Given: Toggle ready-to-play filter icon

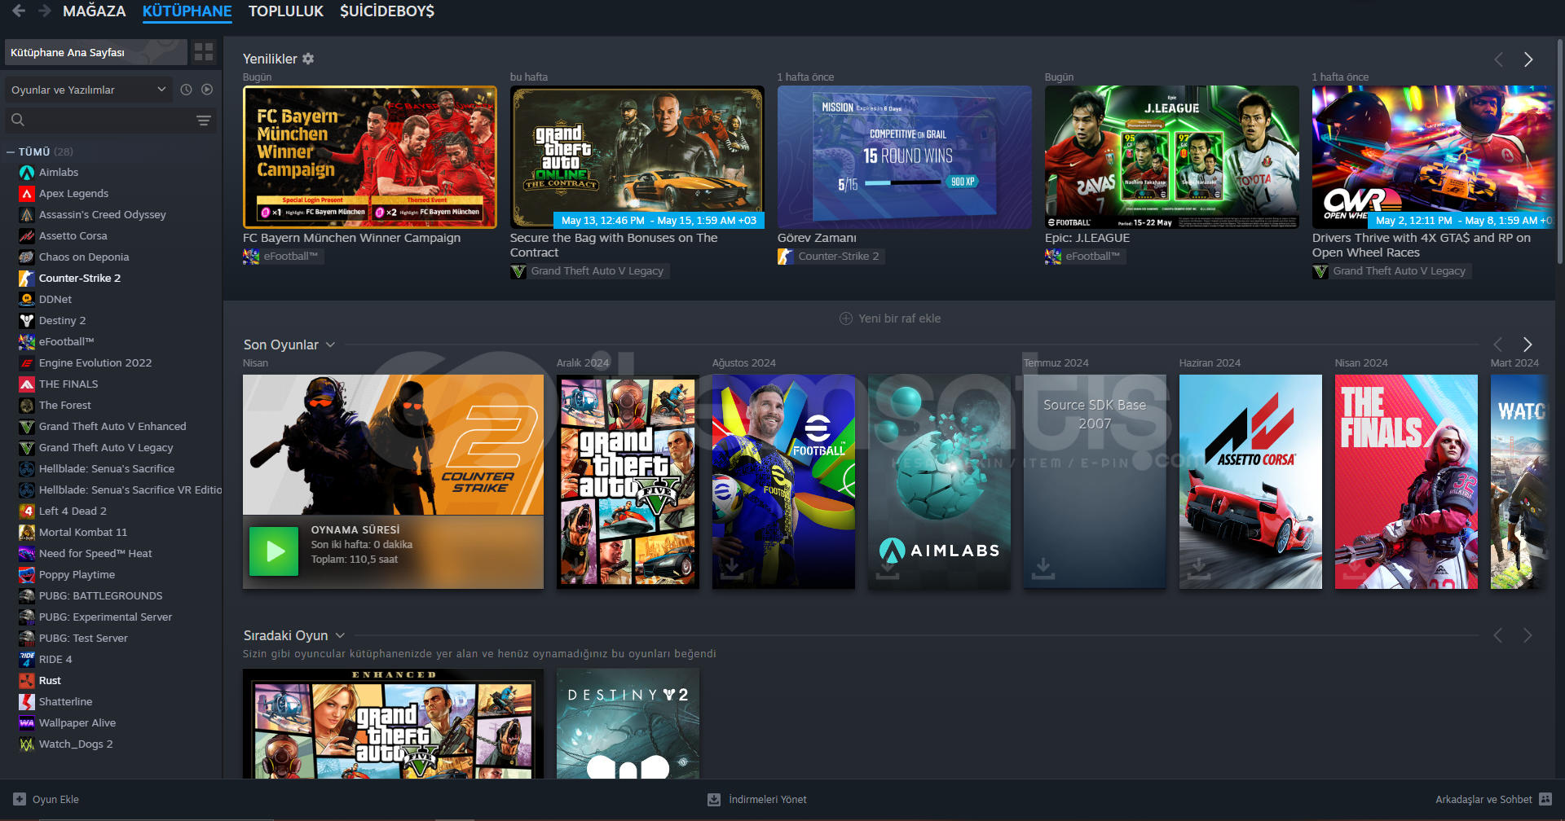Looking at the screenshot, I should tap(207, 90).
